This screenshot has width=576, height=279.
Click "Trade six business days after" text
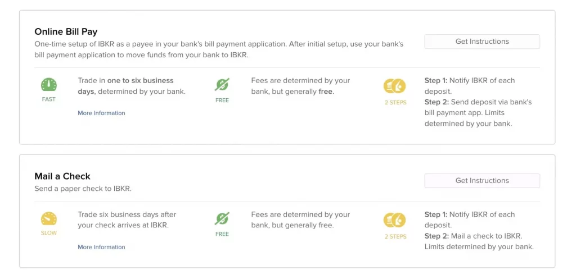coord(127,214)
